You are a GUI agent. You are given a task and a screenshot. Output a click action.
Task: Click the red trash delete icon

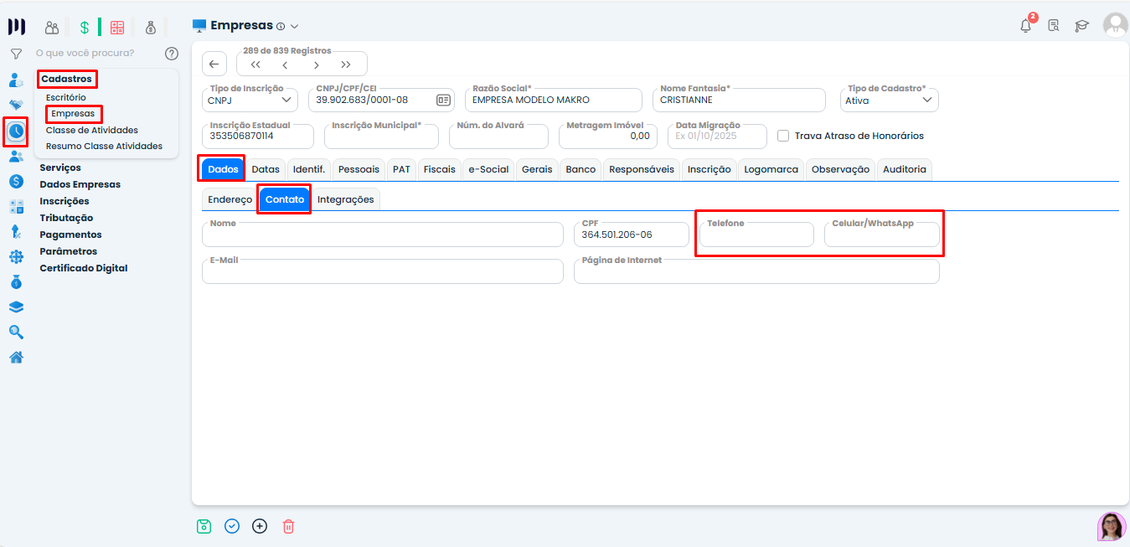pos(288,526)
